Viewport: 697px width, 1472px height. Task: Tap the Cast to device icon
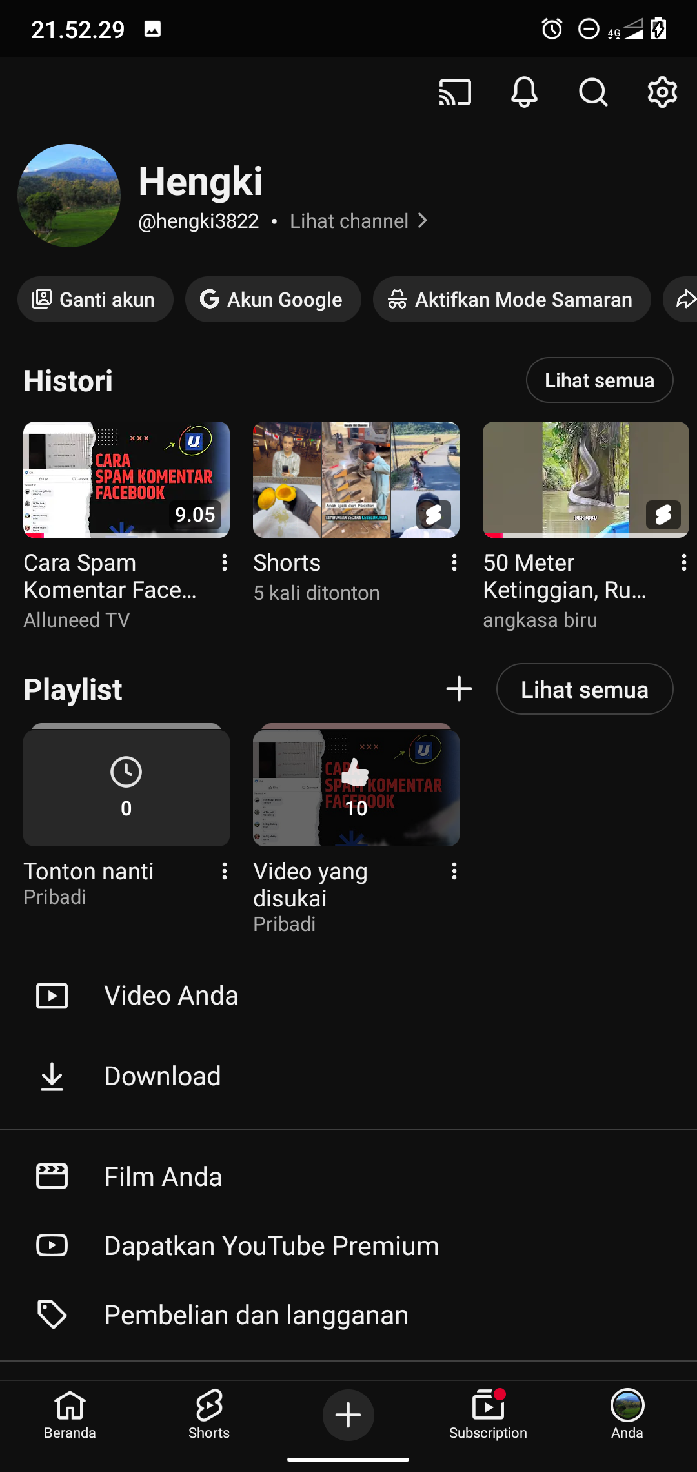(x=455, y=92)
